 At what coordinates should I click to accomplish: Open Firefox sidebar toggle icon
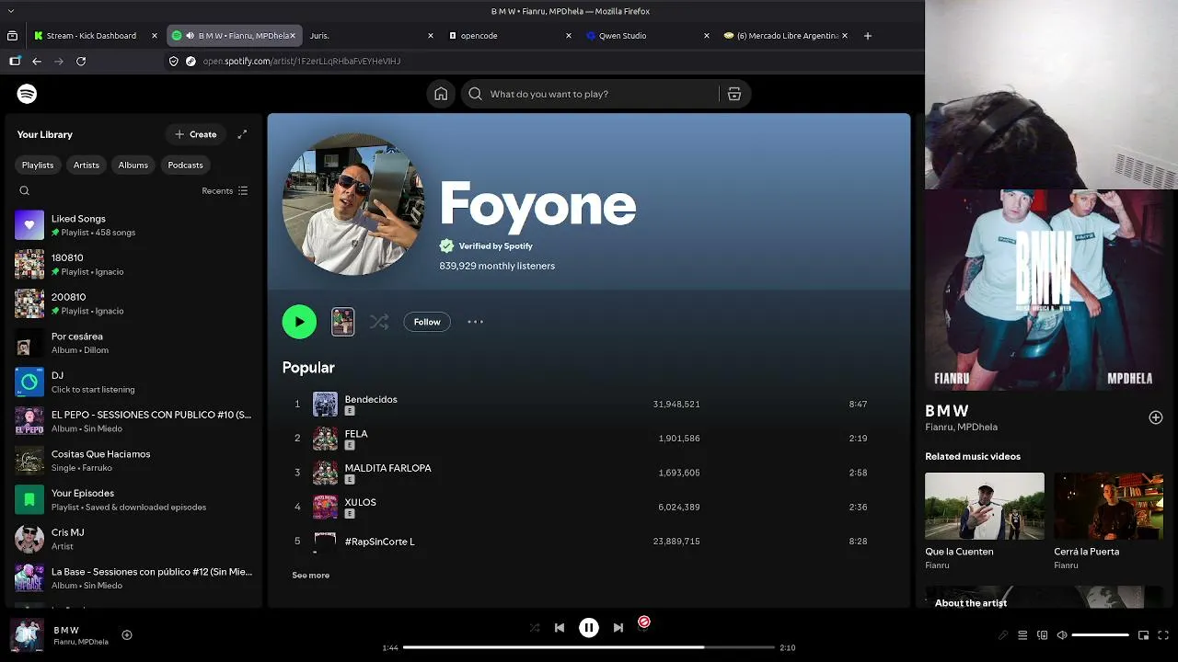pos(15,61)
